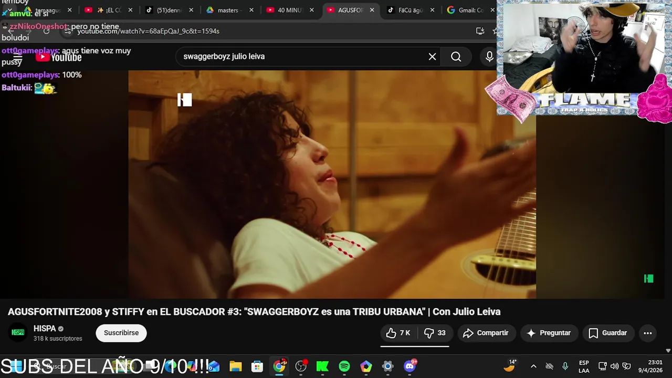Subscribe to HISPA with Suscribirse button
Image resolution: width=672 pixels, height=378 pixels.
pos(121,333)
